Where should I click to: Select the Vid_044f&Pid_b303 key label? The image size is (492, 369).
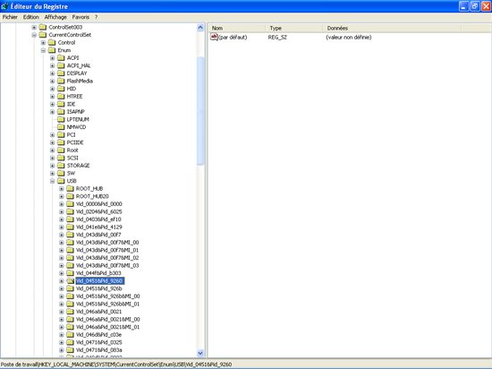coord(98,273)
